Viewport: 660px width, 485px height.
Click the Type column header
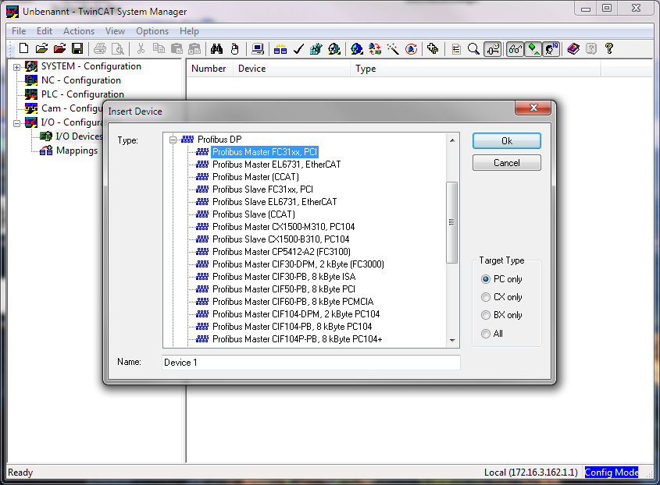coord(475,69)
